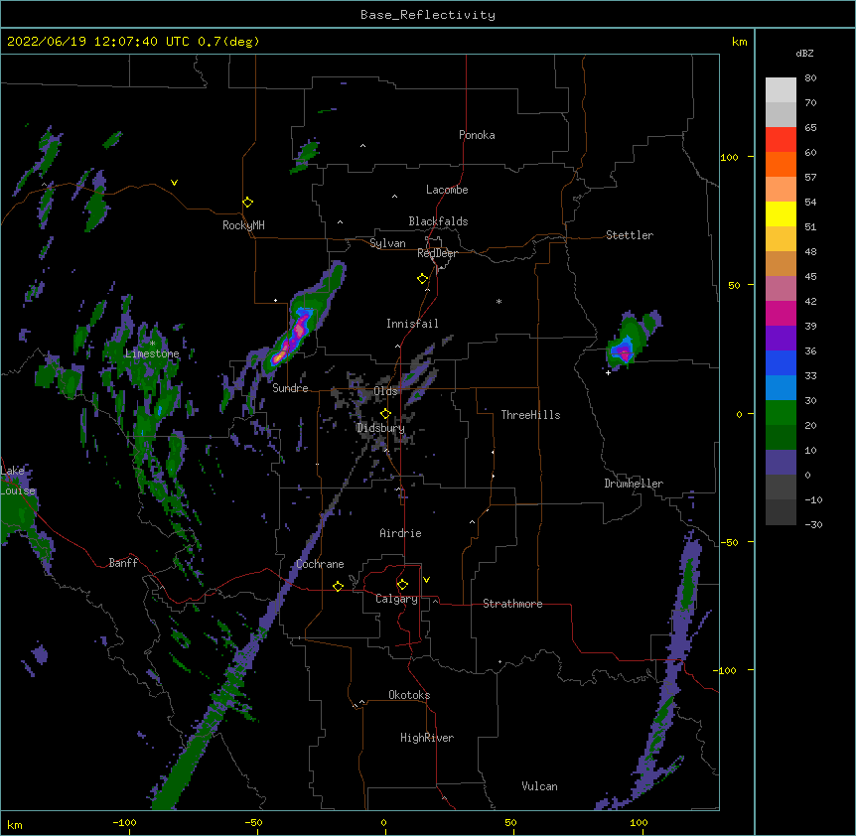Click the Ponoka city label
This screenshot has height=836, width=856.
point(477,135)
